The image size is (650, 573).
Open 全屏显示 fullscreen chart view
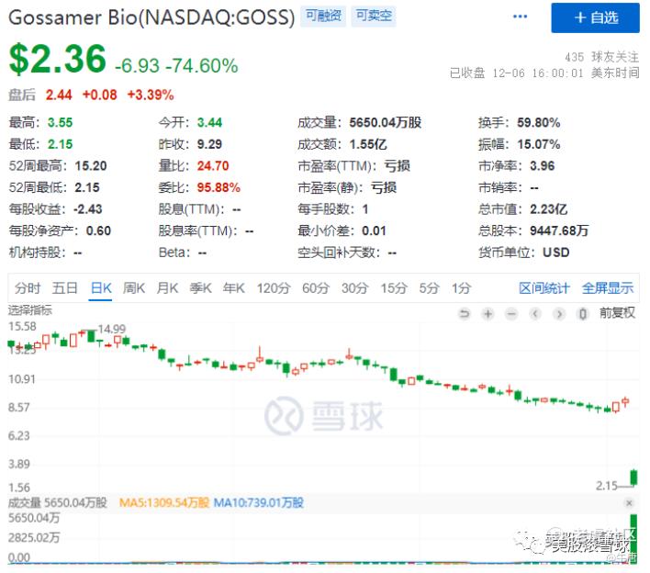608,287
